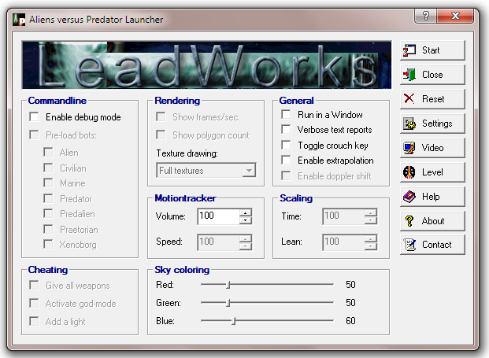This screenshot has width=489, height=358.
Task: Click the Start button icon
Action: click(409, 50)
